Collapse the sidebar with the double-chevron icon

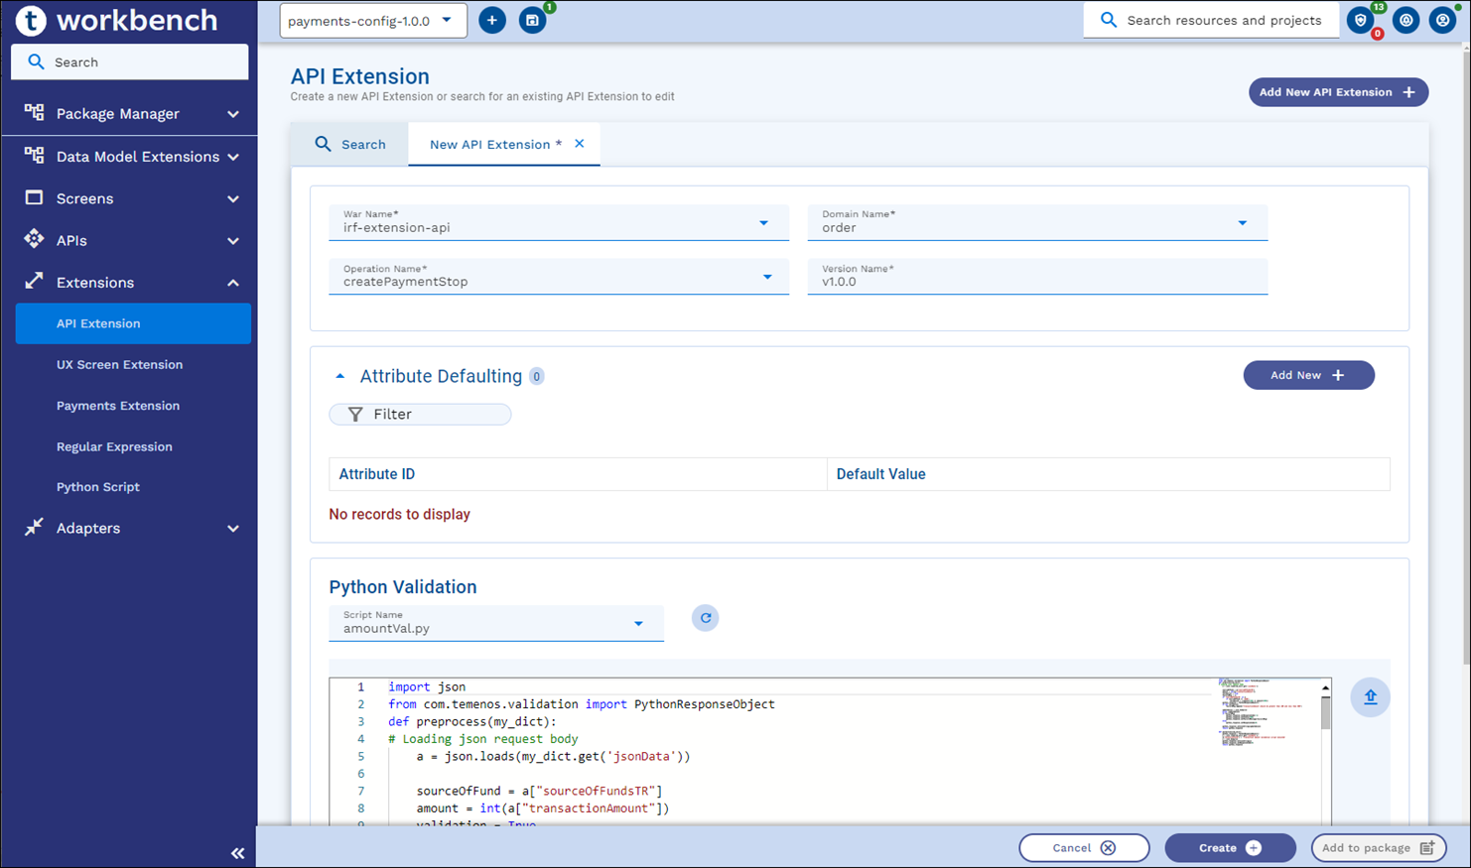coord(237,853)
